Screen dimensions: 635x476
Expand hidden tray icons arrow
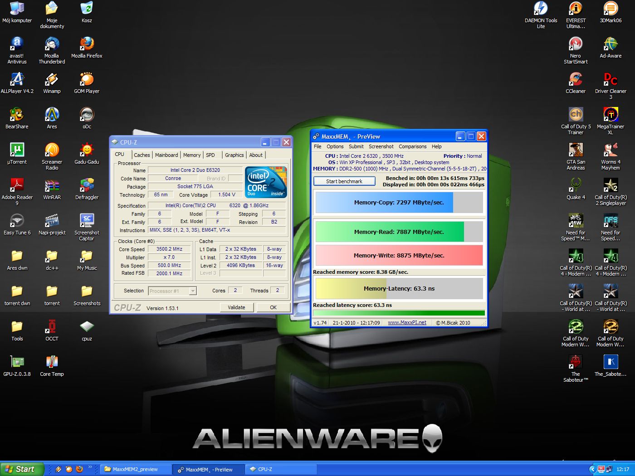click(592, 469)
